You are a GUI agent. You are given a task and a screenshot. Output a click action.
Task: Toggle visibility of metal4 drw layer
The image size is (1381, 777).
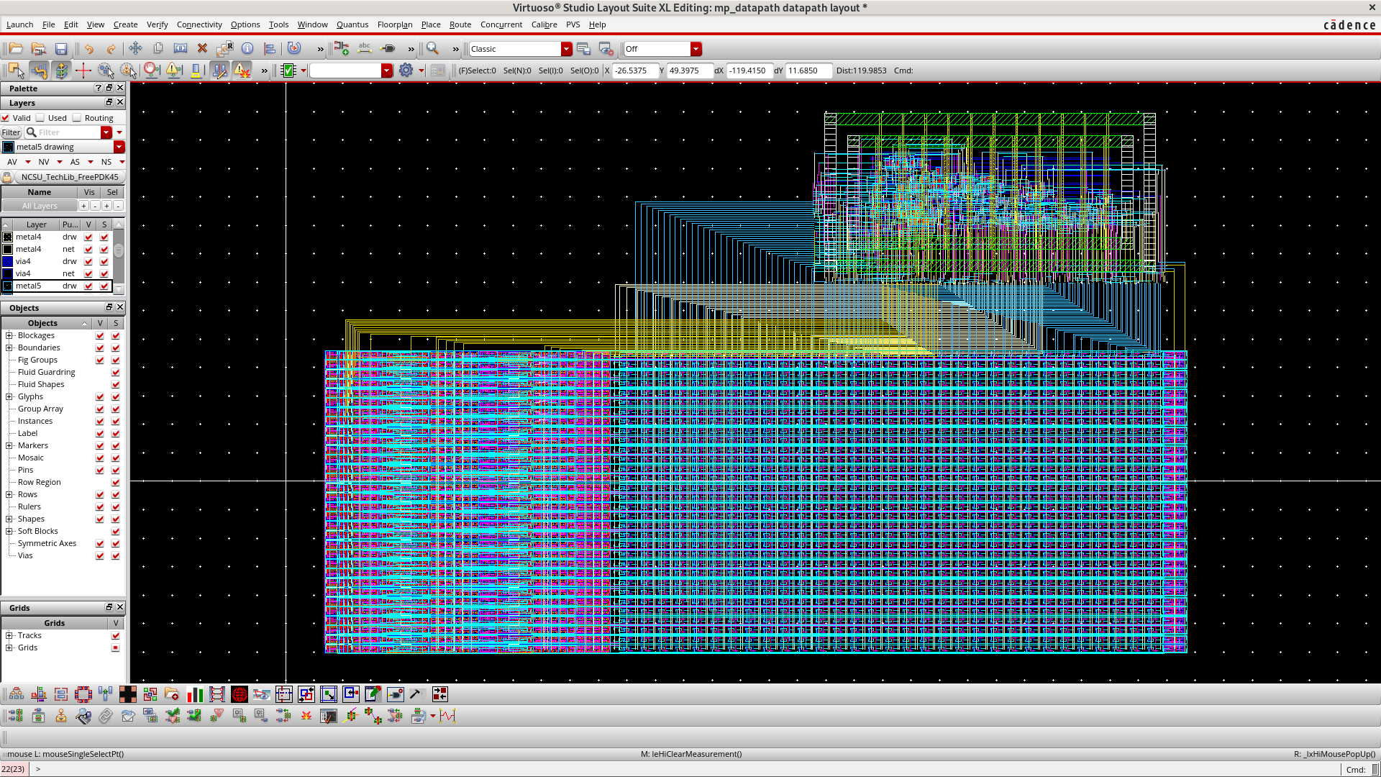(88, 237)
